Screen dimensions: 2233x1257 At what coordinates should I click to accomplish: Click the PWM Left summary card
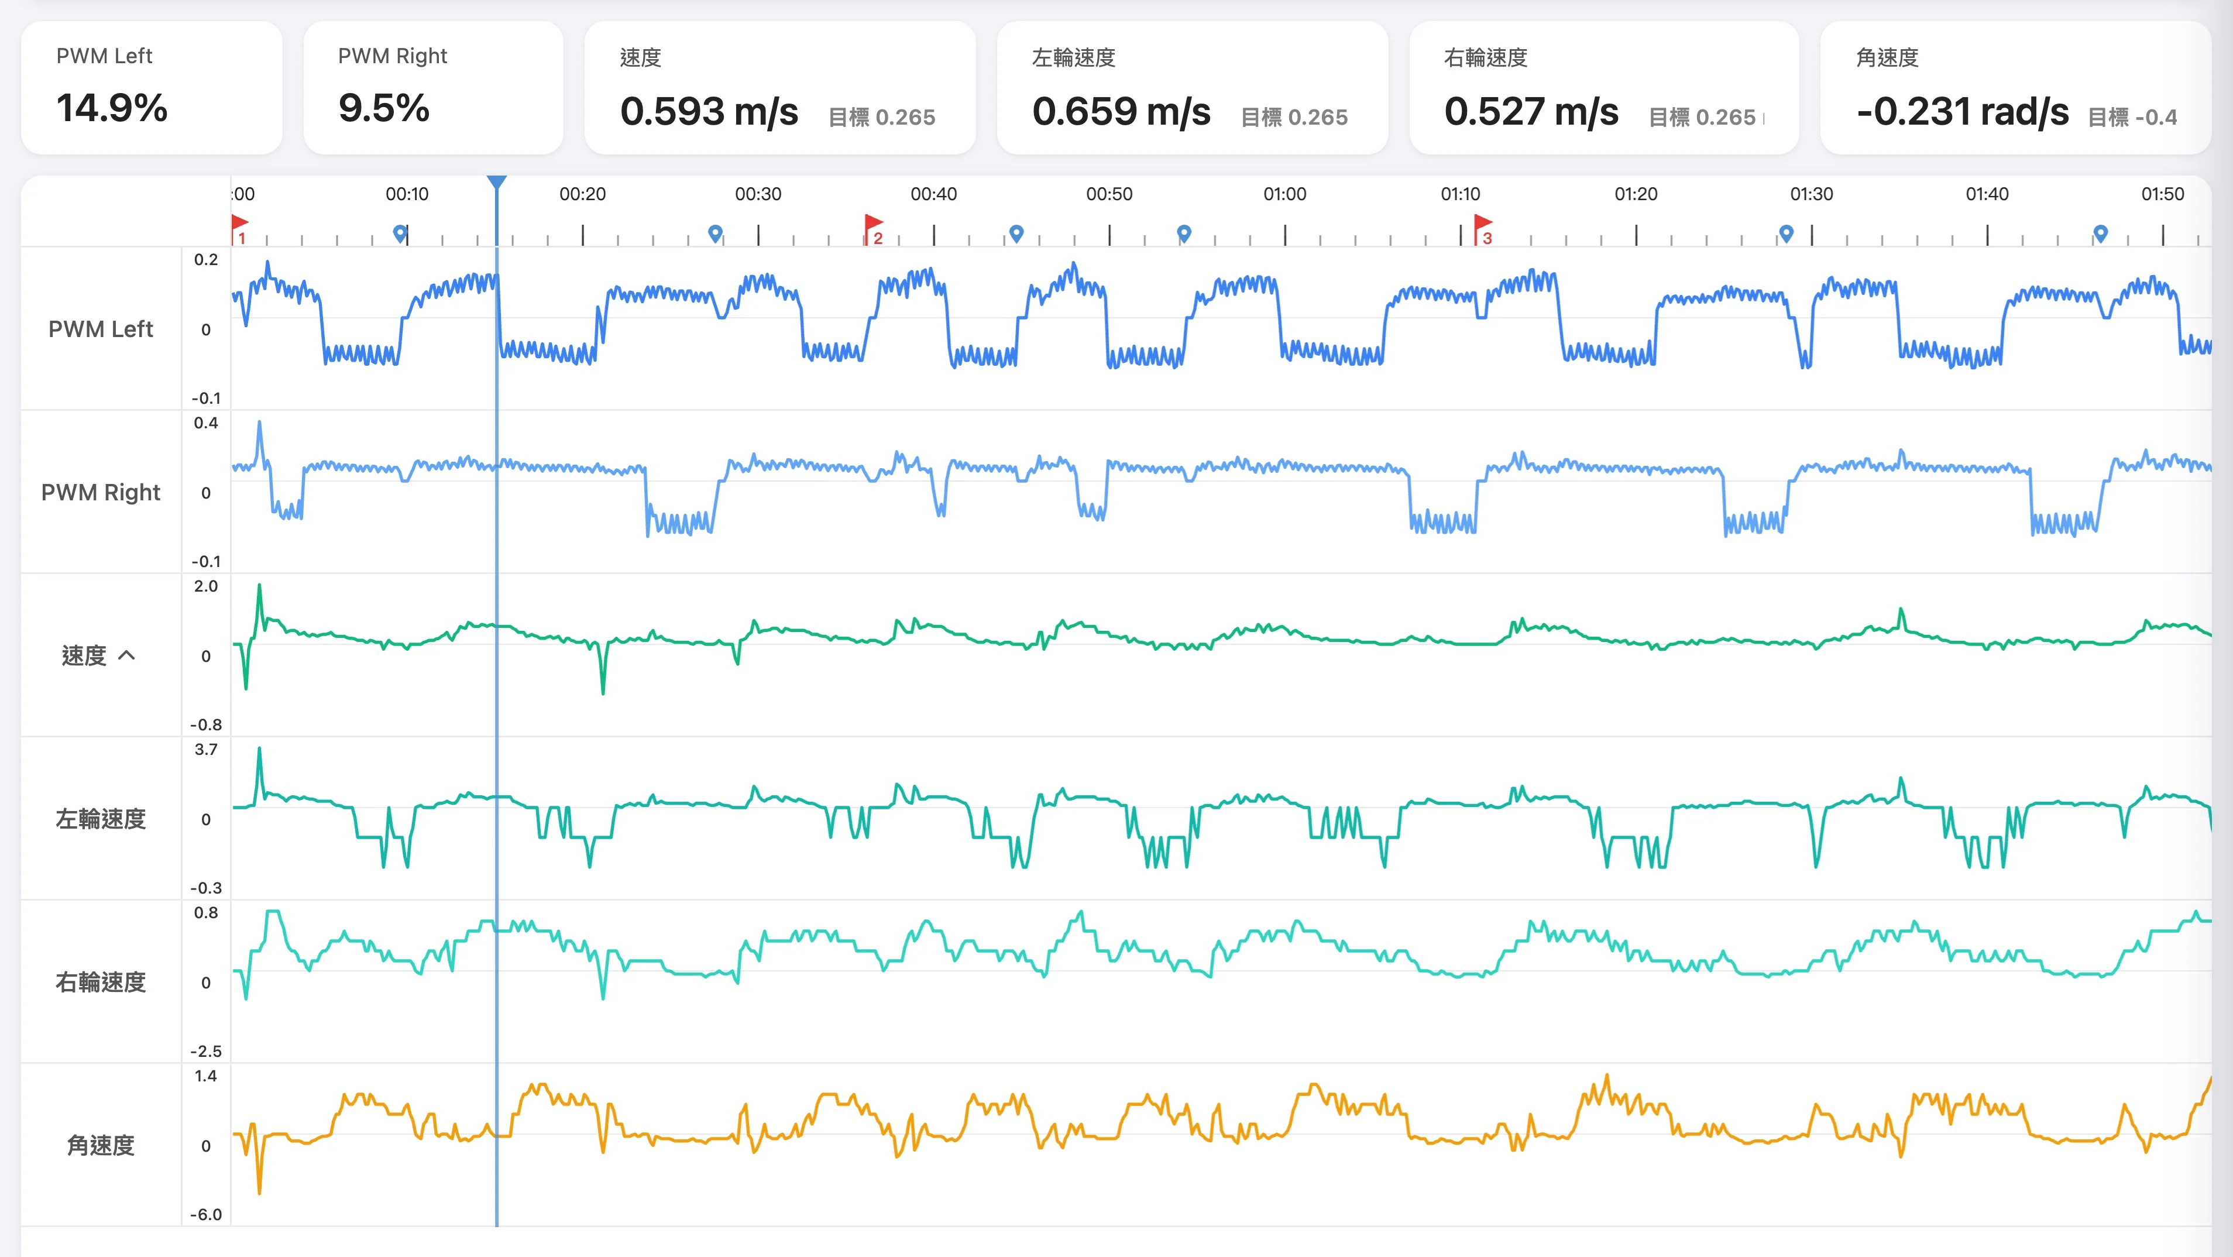pyautogui.click(x=152, y=88)
